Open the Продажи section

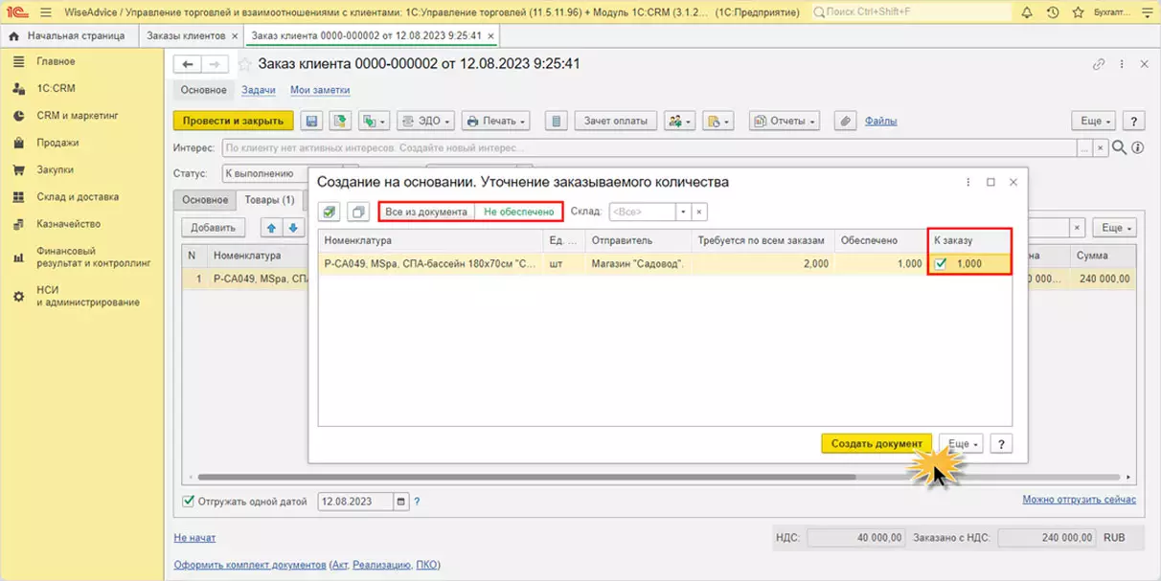tap(57, 143)
